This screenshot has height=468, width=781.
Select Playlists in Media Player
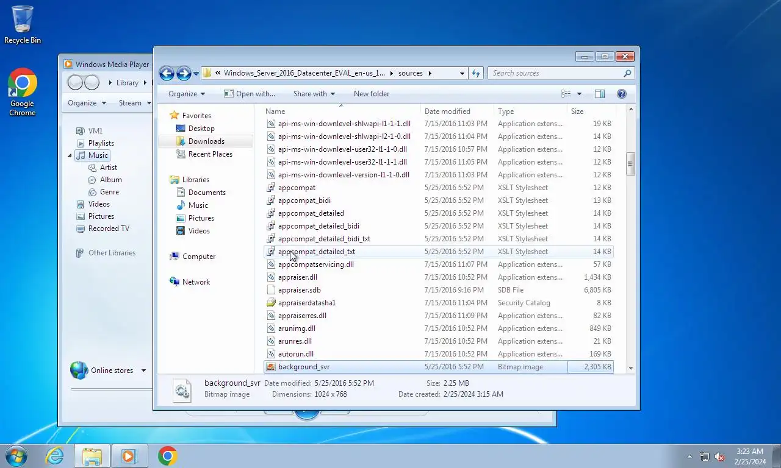(x=95, y=143)
